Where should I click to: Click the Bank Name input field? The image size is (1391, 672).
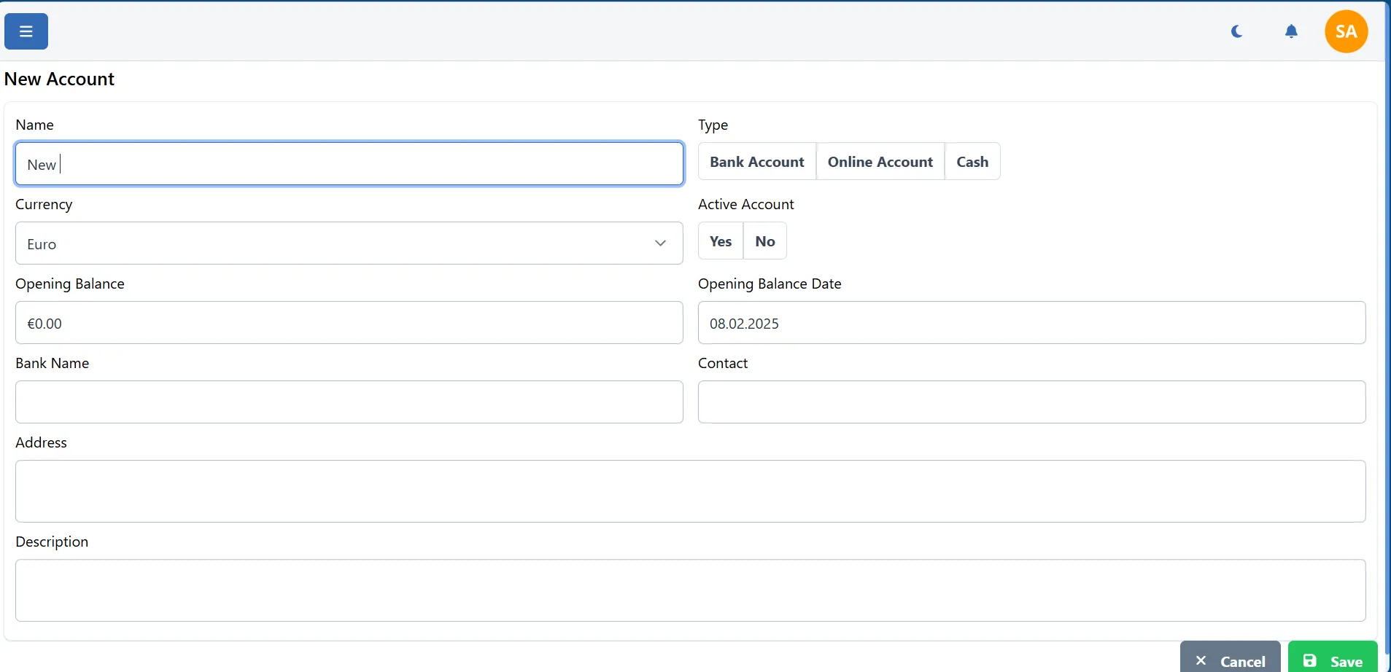(349, 402)
